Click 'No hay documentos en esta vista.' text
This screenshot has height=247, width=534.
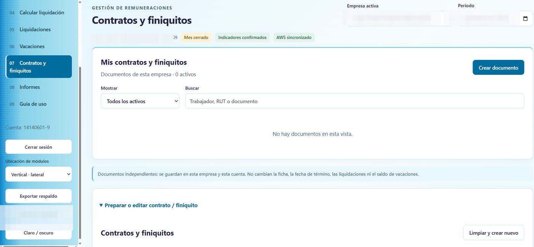(312, 134)
